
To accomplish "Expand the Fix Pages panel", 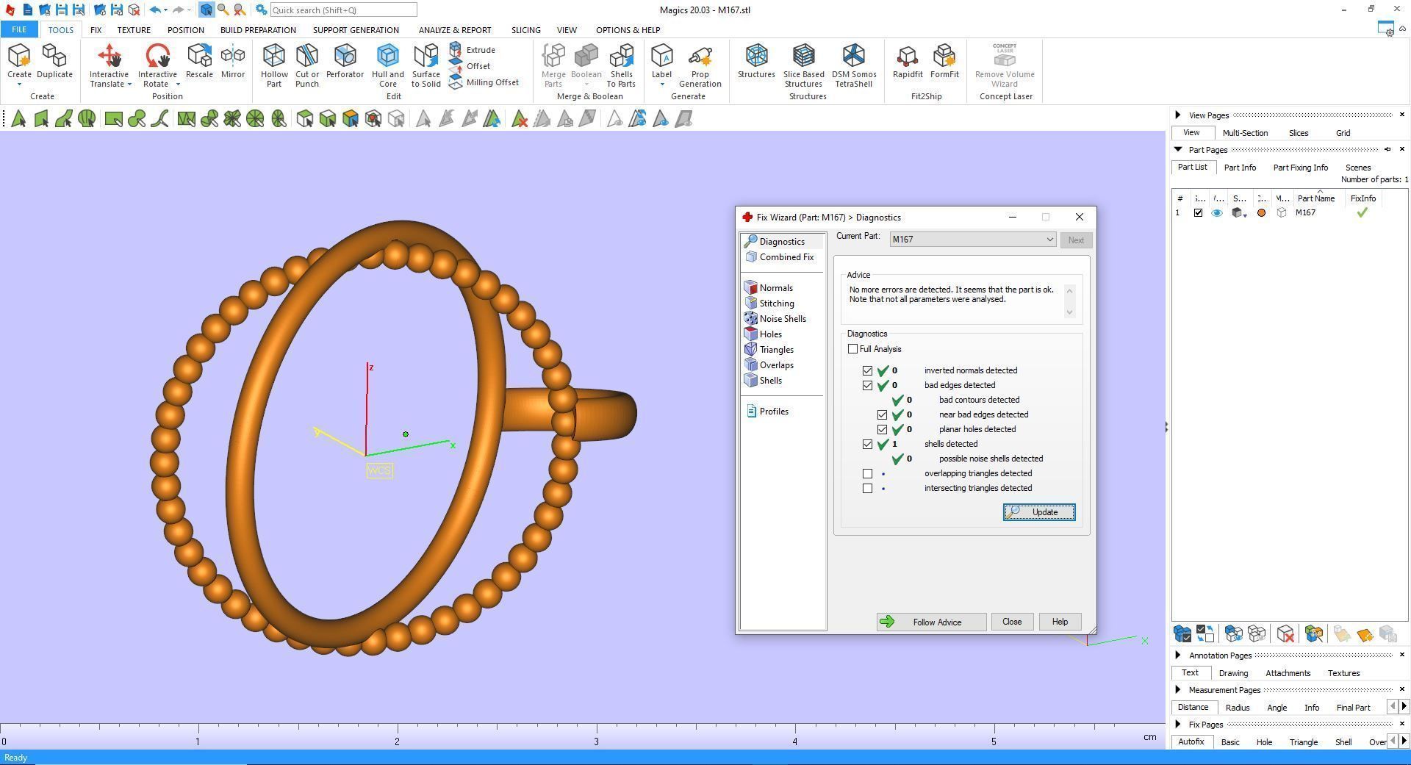I will click(1178, 725).
